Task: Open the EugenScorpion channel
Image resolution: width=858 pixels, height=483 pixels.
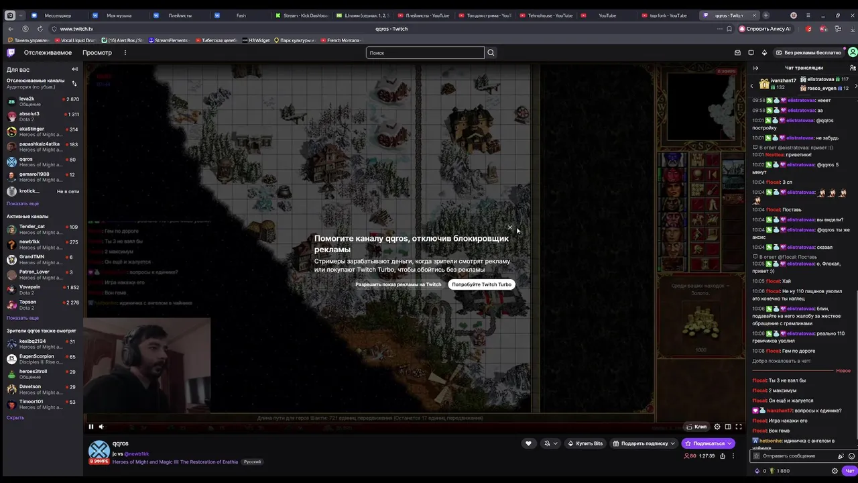Action: 42,359
